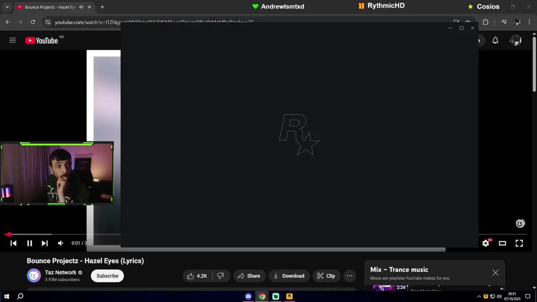Viewport: 537px width, 302px height.
Task: Create a Clip from the video
Action: point(326,276)
